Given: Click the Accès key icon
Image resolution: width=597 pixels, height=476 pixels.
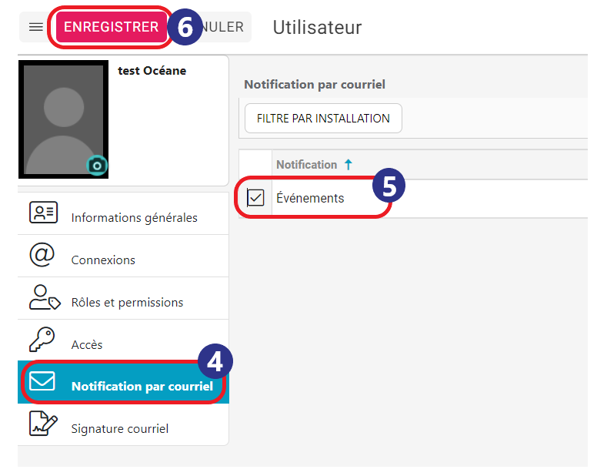Looking at the screenshot, I should click(42, 339).
